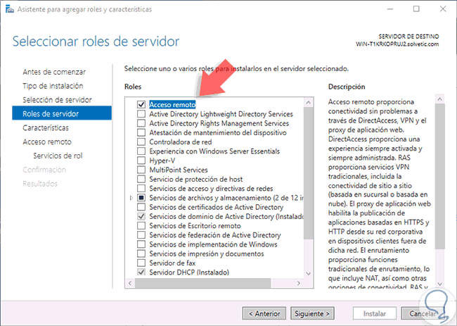Screen dimensions: 457x326
Task: Select the Hyper-V role label
Action: point(162,161)
